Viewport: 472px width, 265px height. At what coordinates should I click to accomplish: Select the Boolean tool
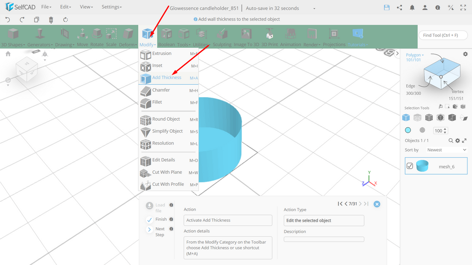tap(166, 37)
